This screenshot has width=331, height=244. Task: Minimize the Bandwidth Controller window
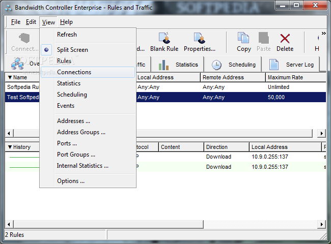pos(283,6)
